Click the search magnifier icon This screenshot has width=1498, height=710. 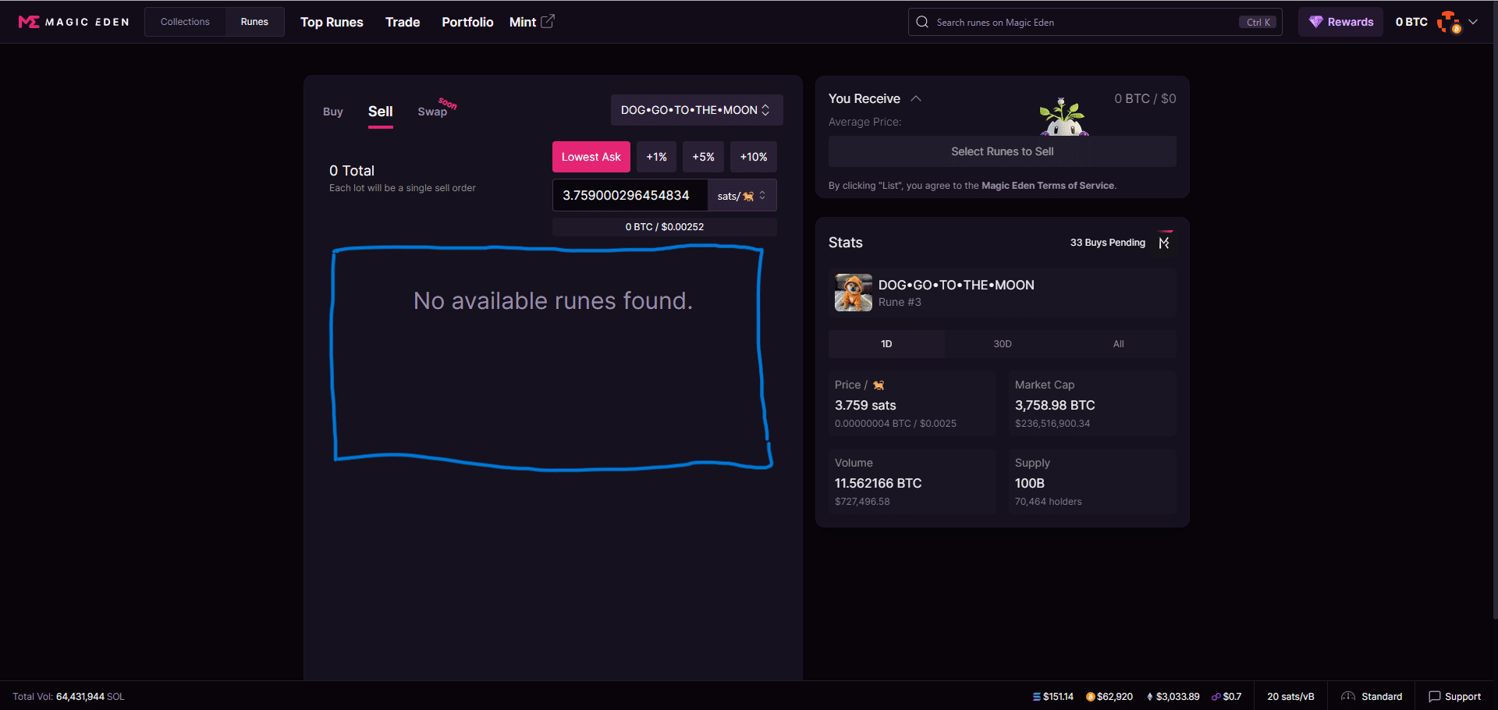(922, 22)
